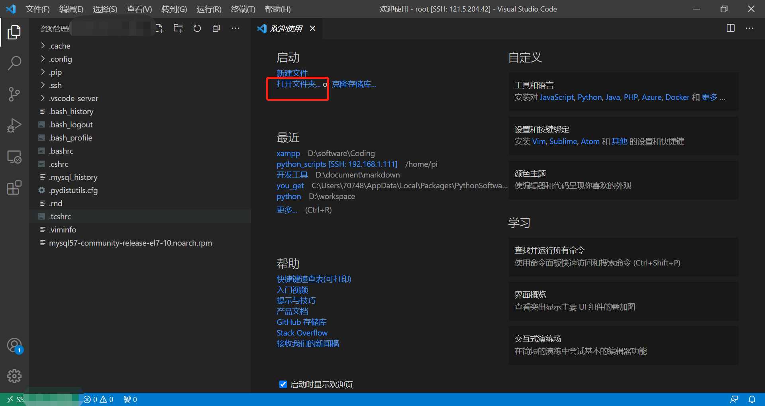This screenshot has height=406, width=765.
Task: Open the Accounts icon with badge
Action: coord(14,345)
